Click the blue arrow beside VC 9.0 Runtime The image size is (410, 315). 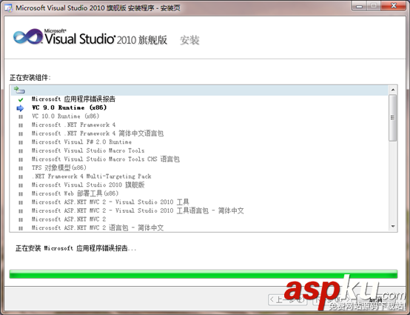(x=20, y=108)
